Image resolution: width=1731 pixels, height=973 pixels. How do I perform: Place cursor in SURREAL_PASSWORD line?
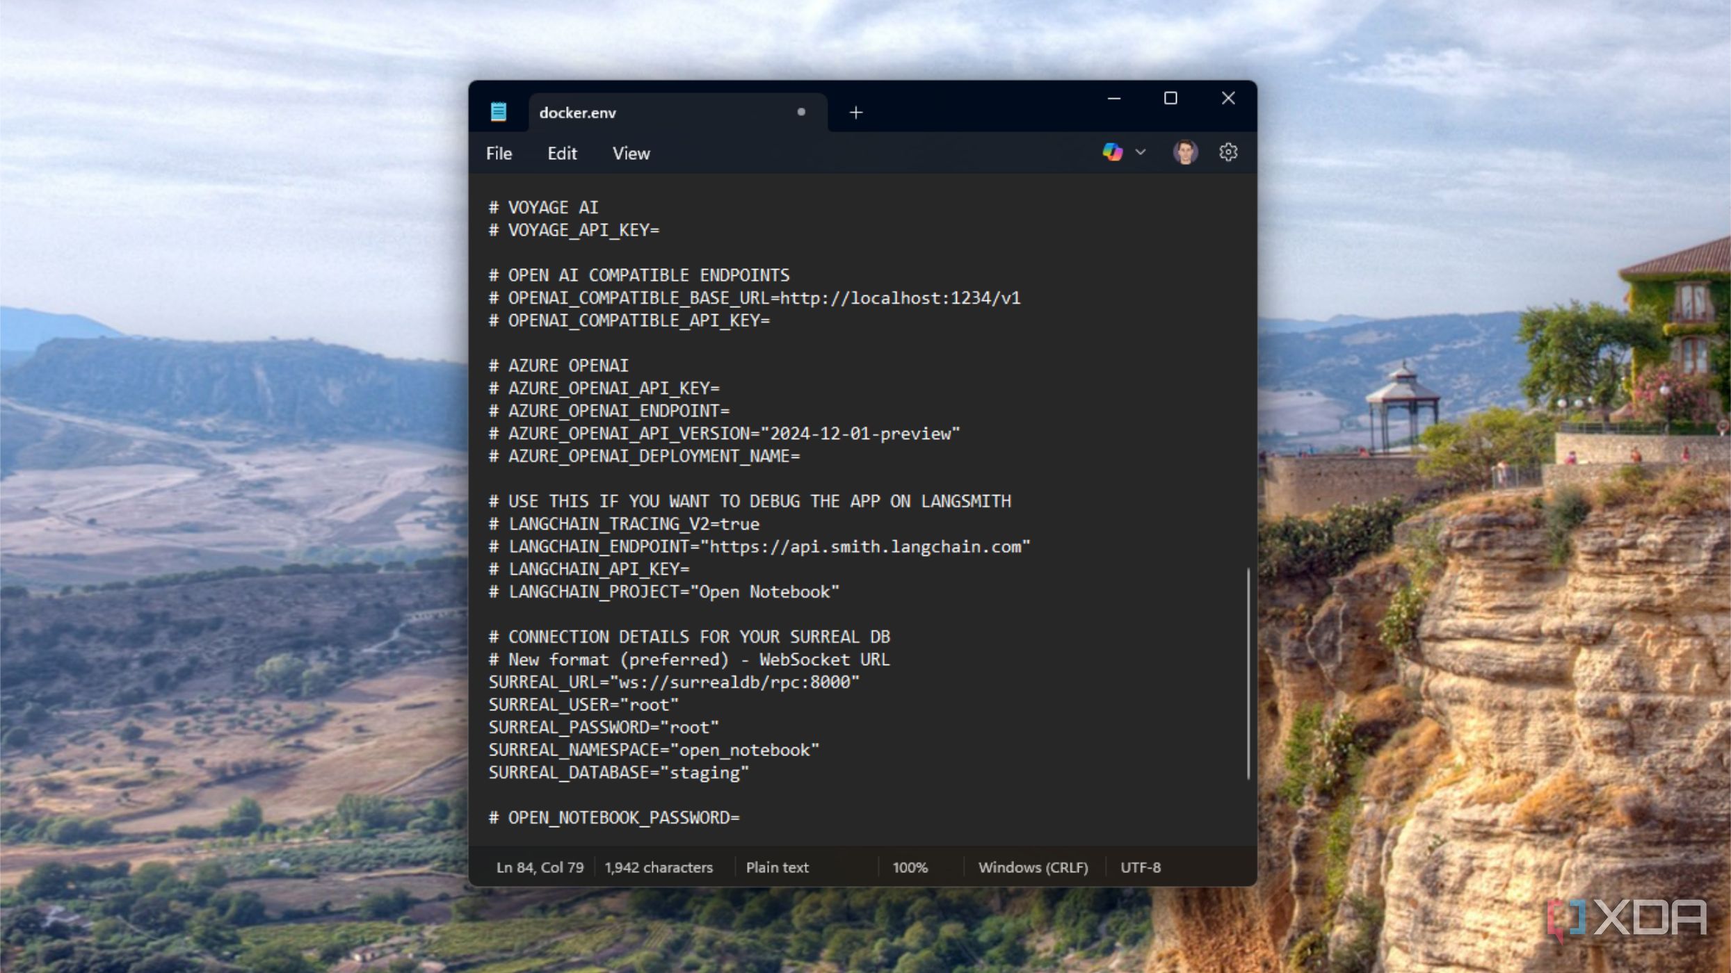604,728
